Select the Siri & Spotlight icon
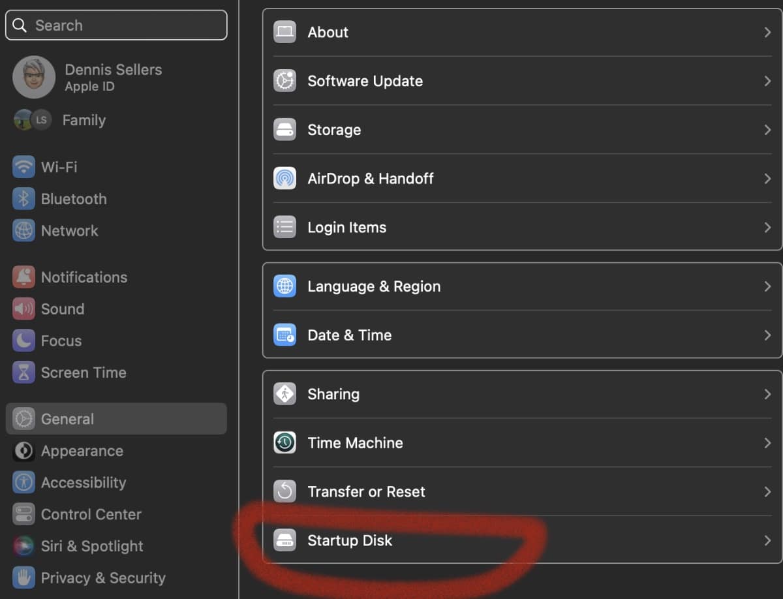 [x=24, y=546]
